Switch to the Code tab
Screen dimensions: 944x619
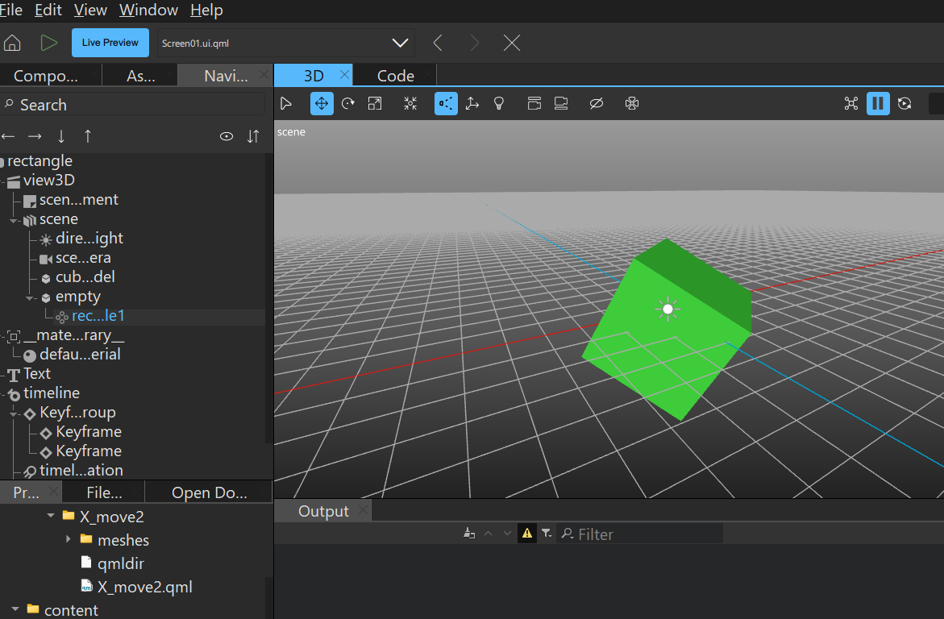395,76
